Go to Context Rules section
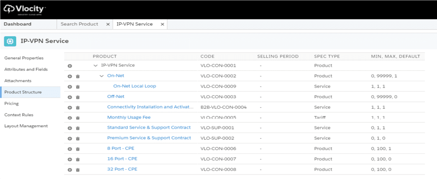 pyautogui.click(x=19, y=115)
